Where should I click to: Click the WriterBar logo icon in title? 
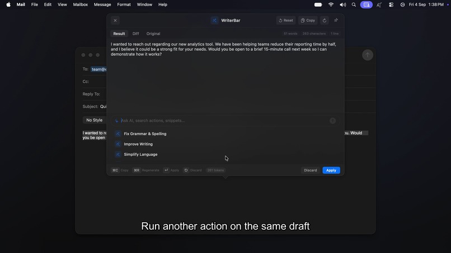(214, 21)
